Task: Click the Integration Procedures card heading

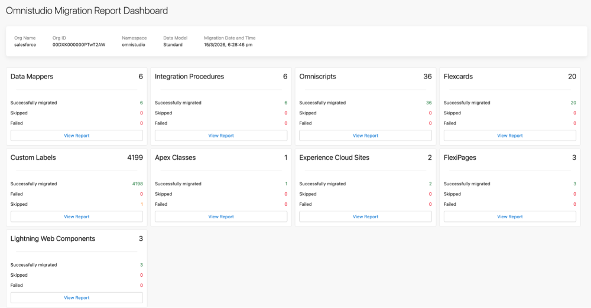Action: pos(189,77)
